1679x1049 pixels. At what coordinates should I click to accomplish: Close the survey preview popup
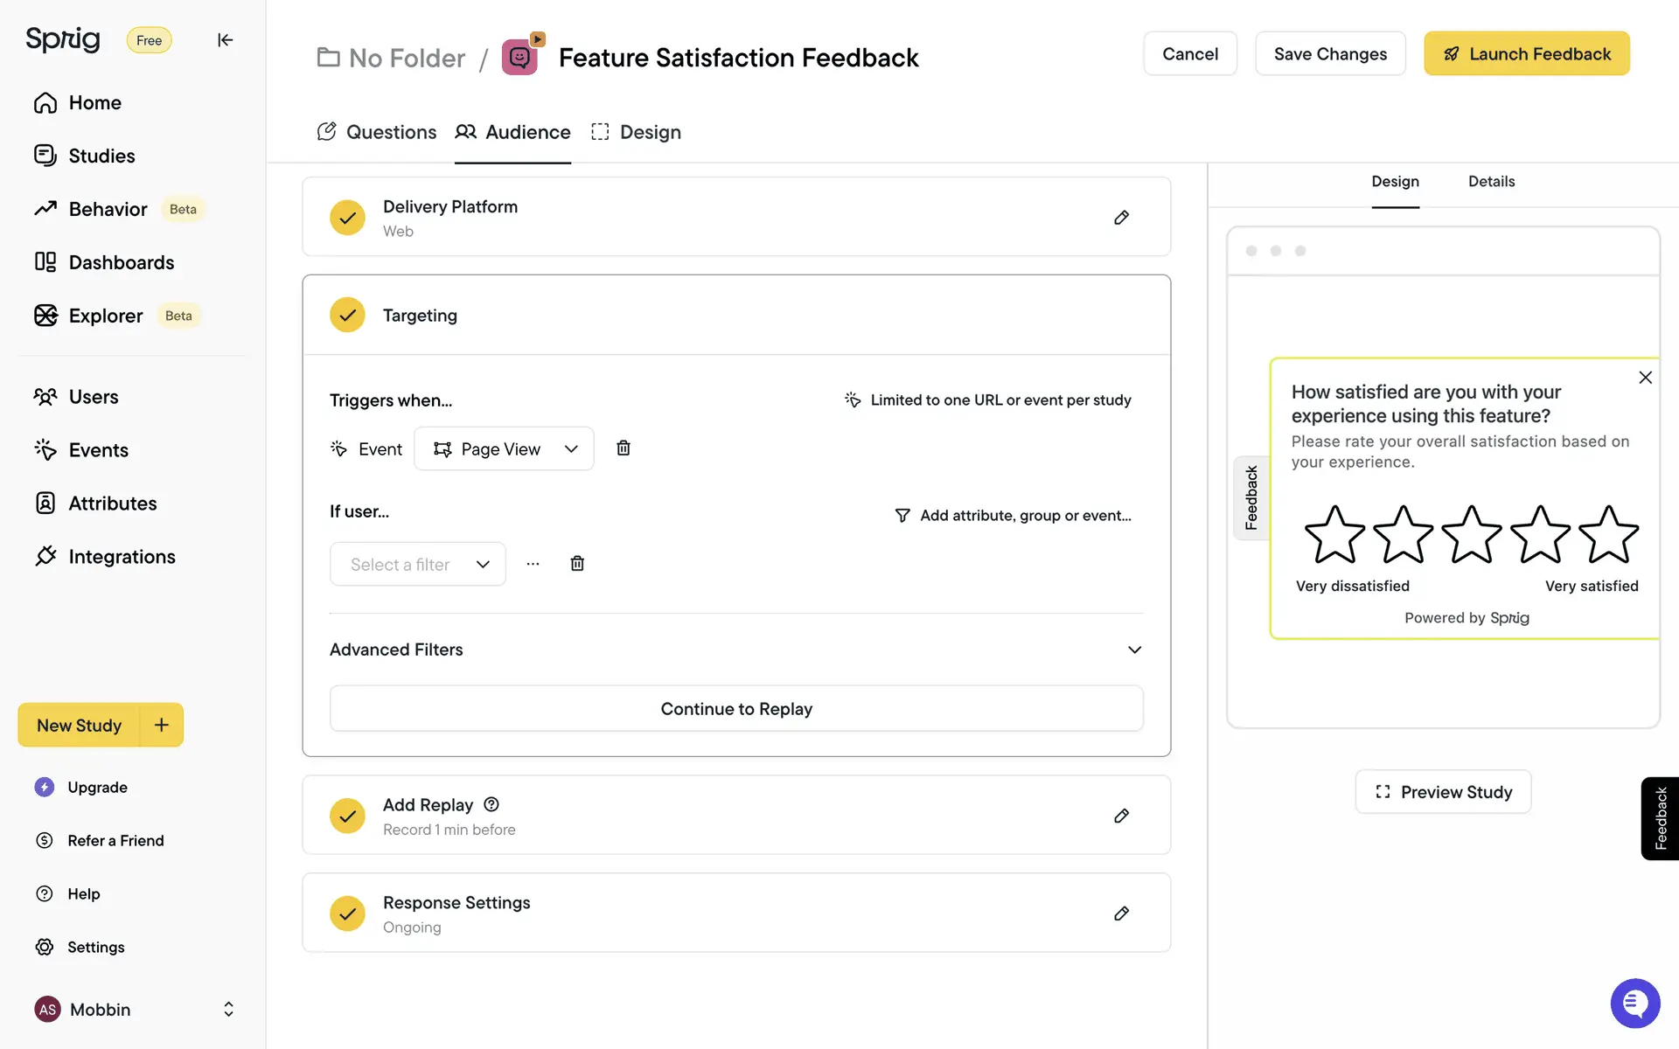click(x=1645, y=378)
